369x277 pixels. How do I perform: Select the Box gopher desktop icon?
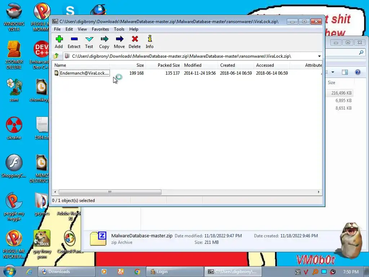42,244
